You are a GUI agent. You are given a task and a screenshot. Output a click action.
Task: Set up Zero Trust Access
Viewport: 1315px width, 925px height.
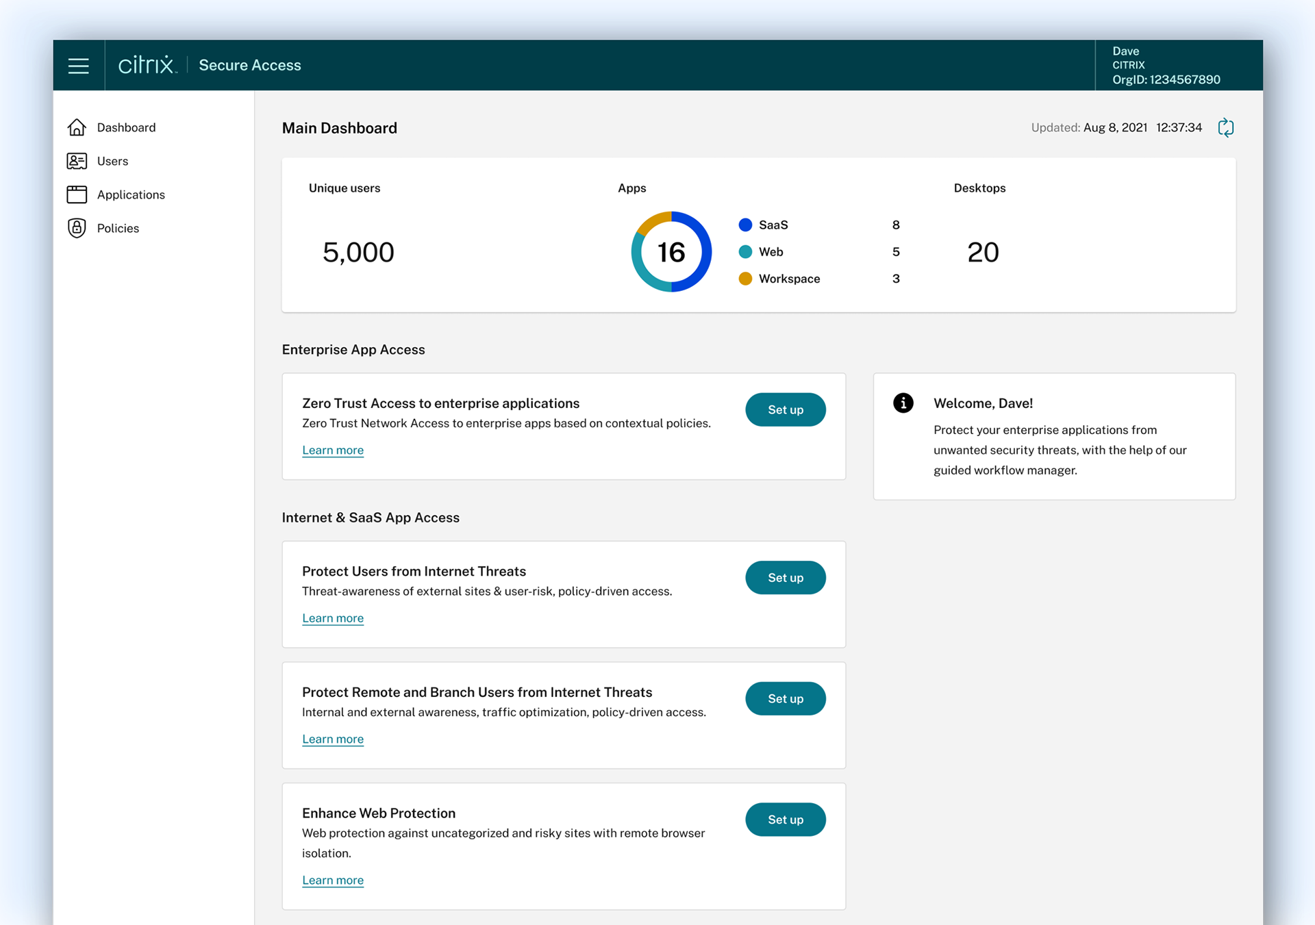[x=785, y=409]
